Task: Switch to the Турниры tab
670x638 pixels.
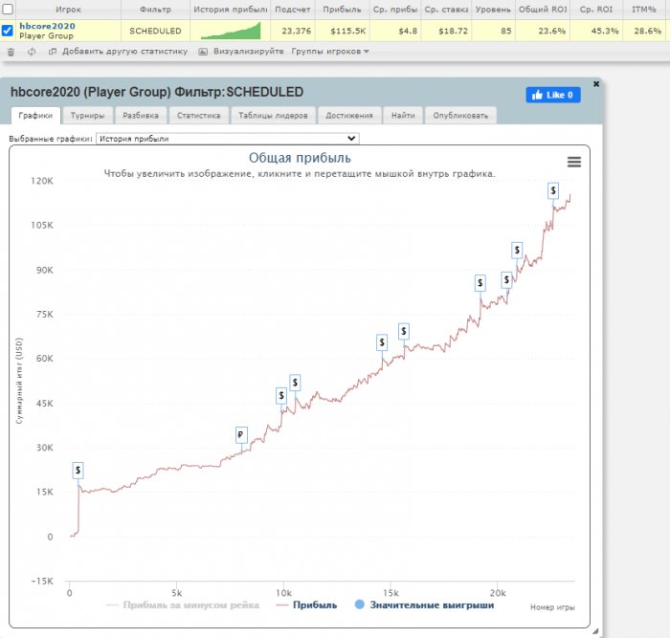Action: click(87, 116)
